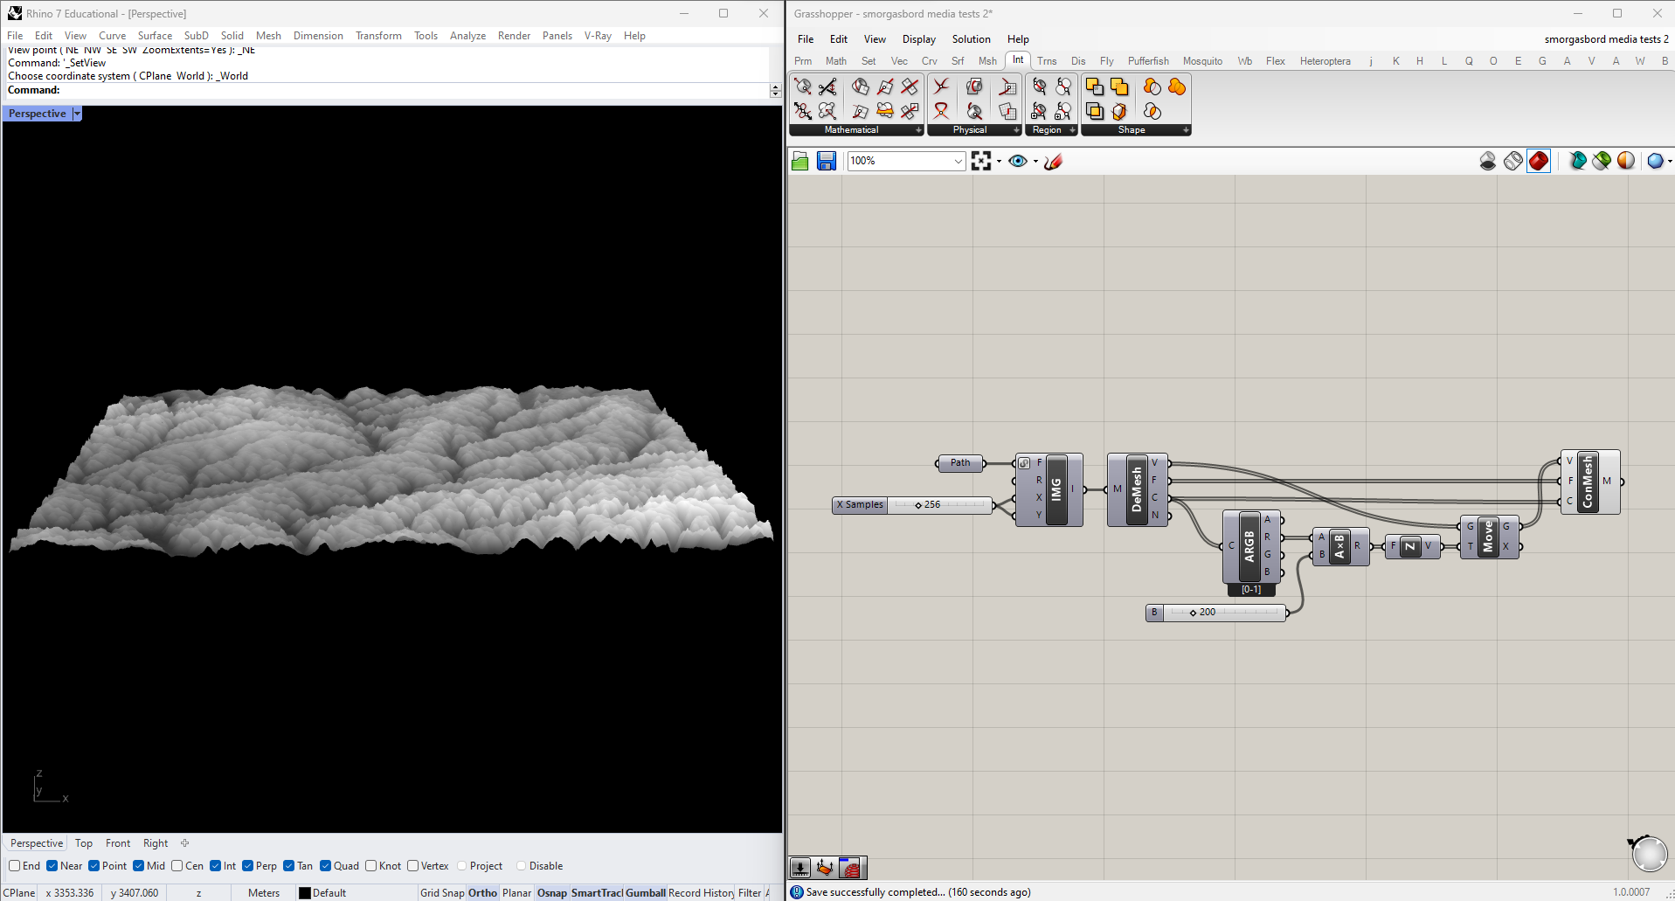Toggle Grid Snap in the status bar
This screenshot has width=1675, height=901.
coord(442,893)
